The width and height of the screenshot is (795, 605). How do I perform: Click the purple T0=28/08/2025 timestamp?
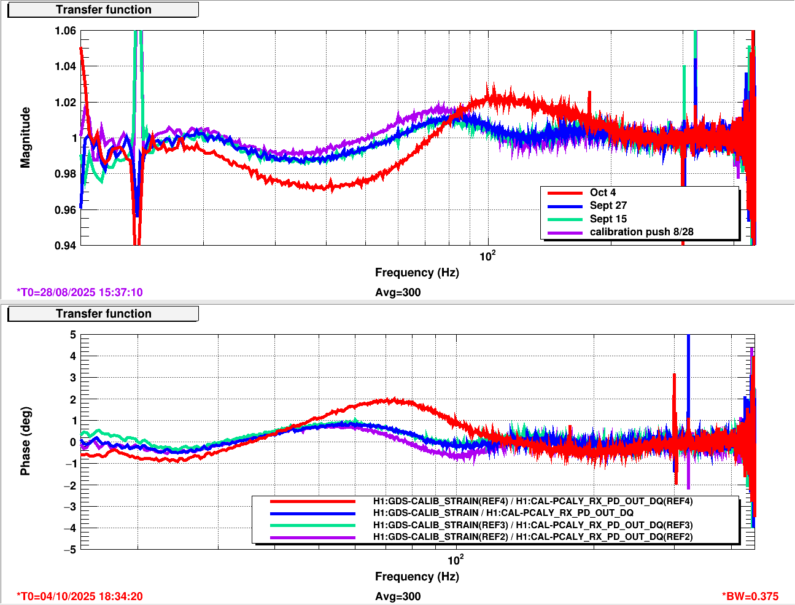[80, 292]
